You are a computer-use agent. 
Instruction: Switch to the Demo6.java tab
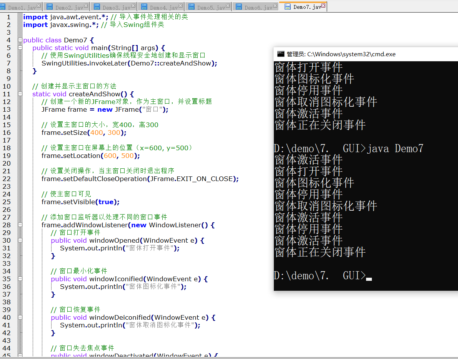[258, 7]
